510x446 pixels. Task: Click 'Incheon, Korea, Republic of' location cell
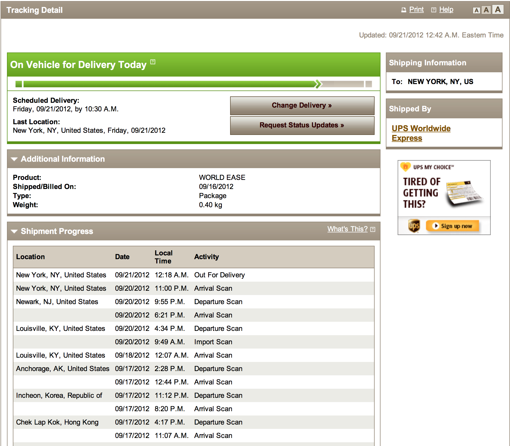59,395
